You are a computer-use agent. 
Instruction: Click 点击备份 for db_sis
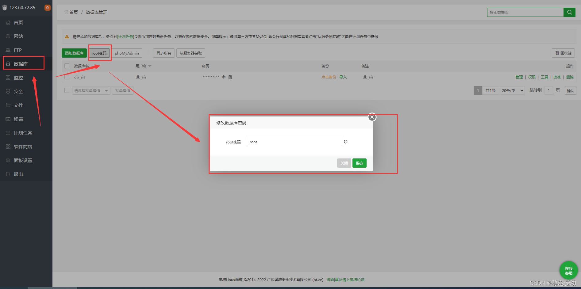(329, 77)
